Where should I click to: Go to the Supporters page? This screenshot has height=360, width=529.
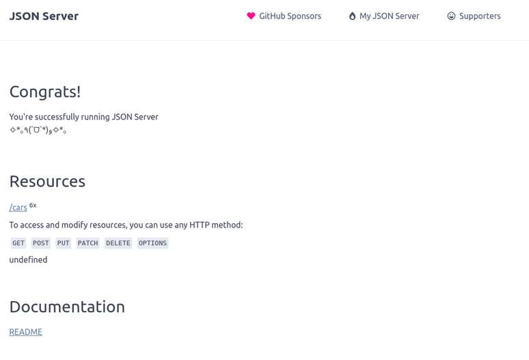[474, 16]
